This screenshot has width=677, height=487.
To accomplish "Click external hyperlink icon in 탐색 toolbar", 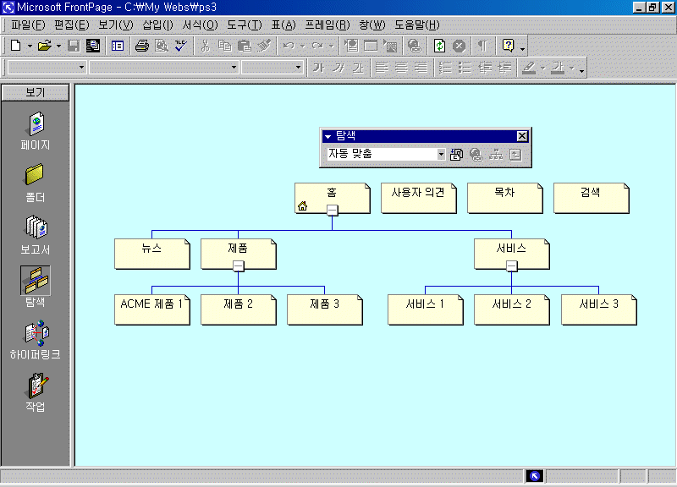I will (476, 155).
